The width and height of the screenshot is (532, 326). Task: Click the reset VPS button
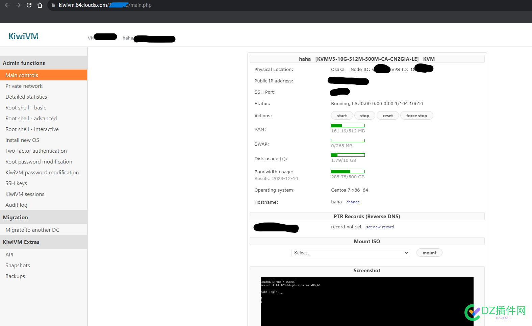click(x=388, y=116)
